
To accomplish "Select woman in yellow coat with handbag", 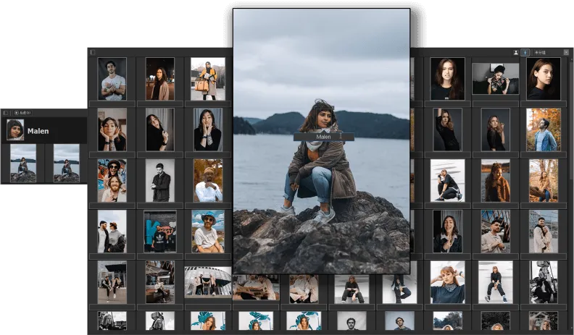I will pos(208,79).
